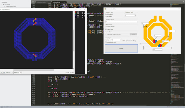
Task: Close the cribiequadReg.java tab
Action: click(49, 2)
